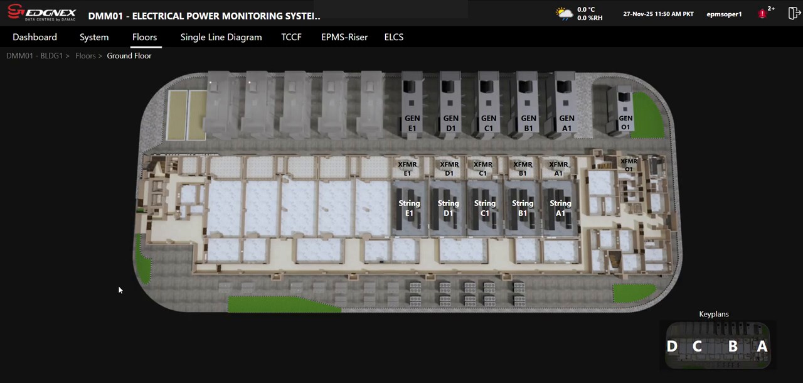The image size is (803, 383).
Task: Select generator GEN O1
Action: [x=625, y=122]
